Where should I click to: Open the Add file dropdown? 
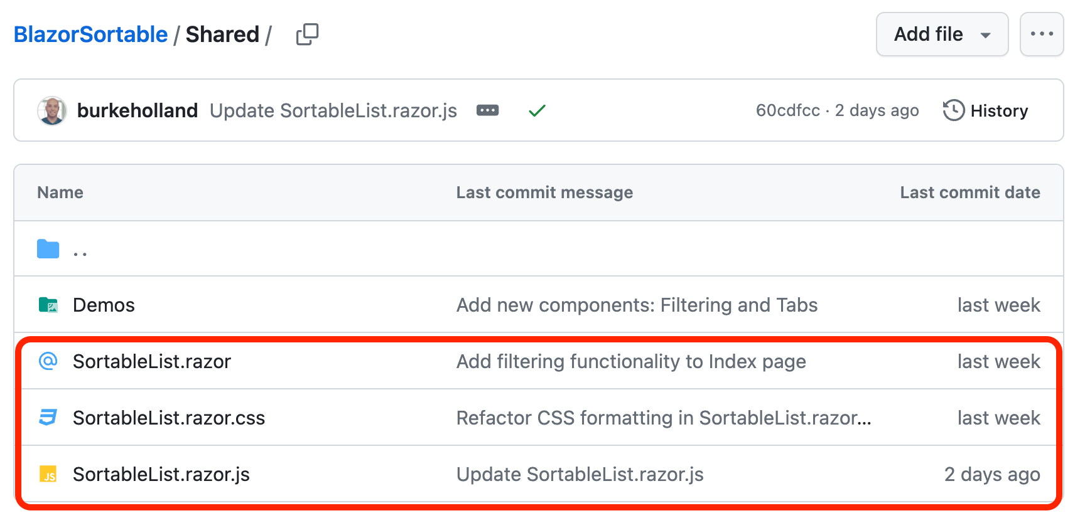click(942, 34)
